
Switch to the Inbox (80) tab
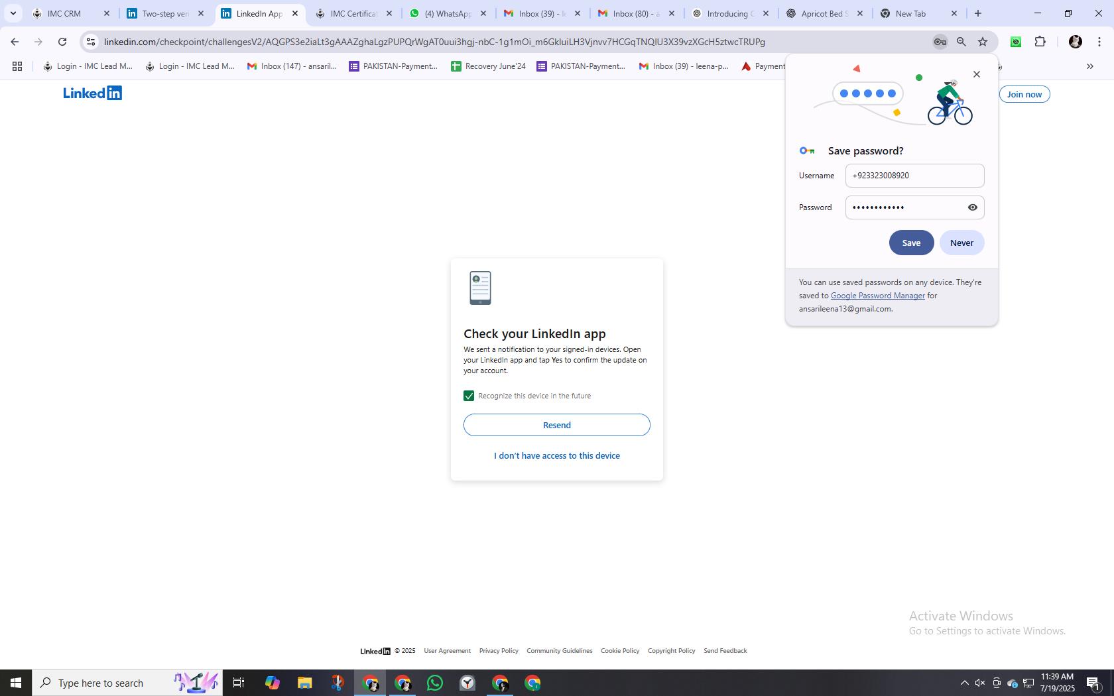pyautogui.click(x=636, y=13)
